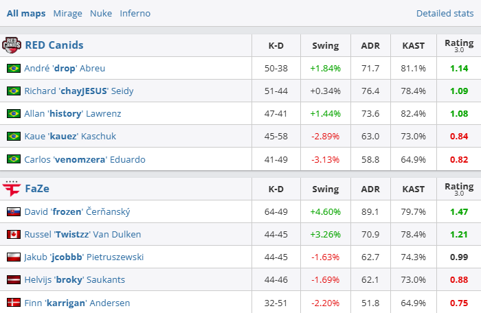Switch to the All maps tab
Image resolution: width=481 pixels, height=313 pixels.
tap(25, 13)
